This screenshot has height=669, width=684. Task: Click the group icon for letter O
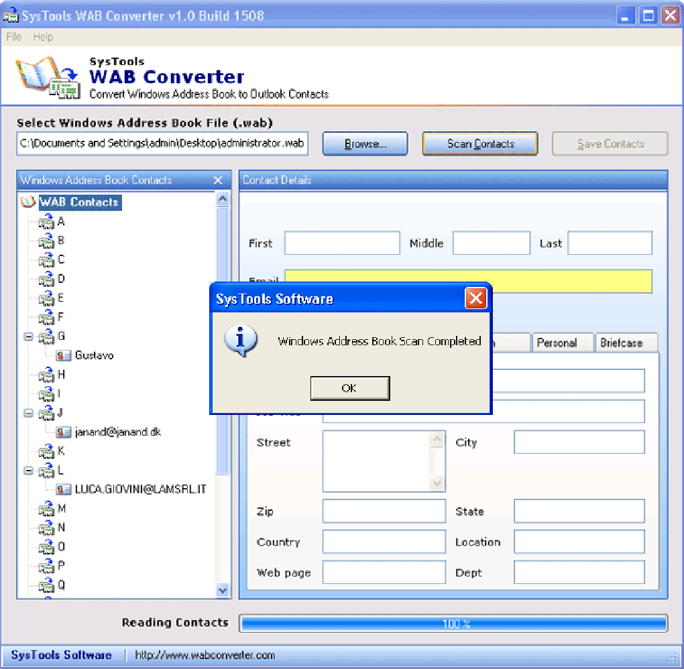coord(47,548)
